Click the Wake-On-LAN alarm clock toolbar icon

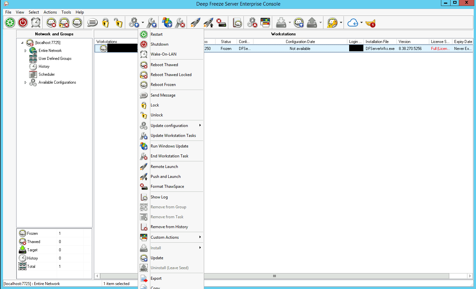point(36,22)
